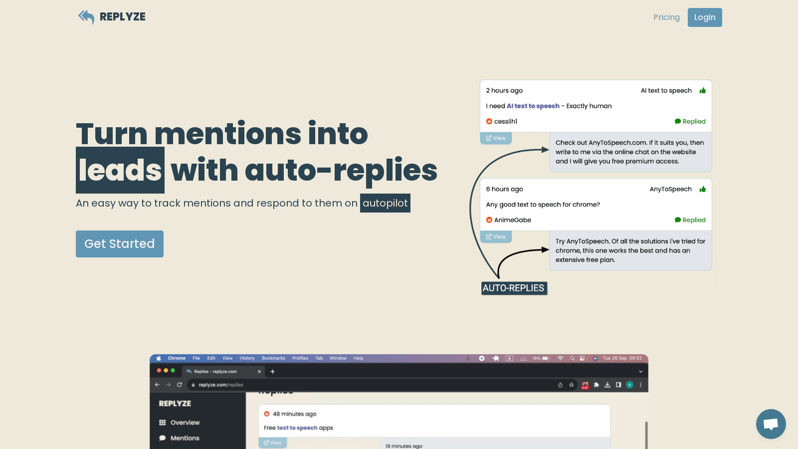Viewport: 798px width, 449px height.
Task: Open the live chat widget bubble
Action: 771,424
